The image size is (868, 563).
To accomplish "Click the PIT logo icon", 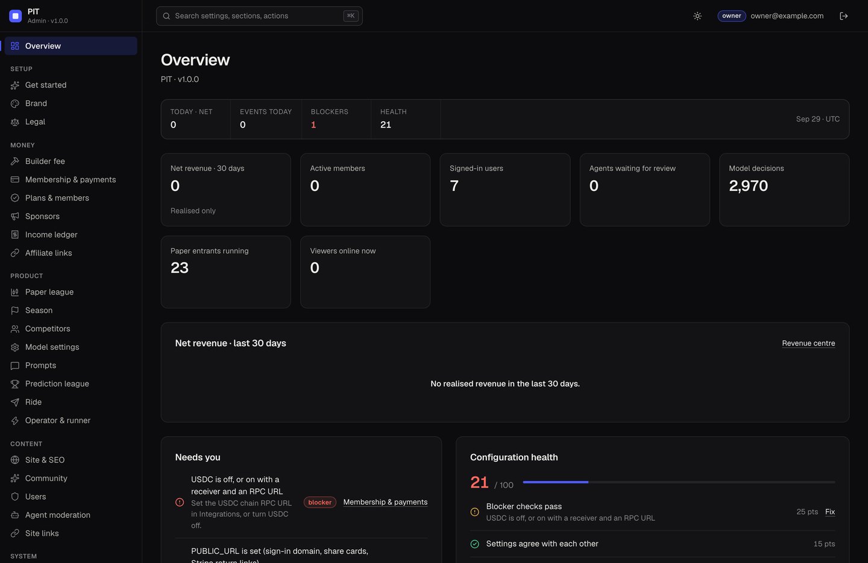I will [16, 16].
